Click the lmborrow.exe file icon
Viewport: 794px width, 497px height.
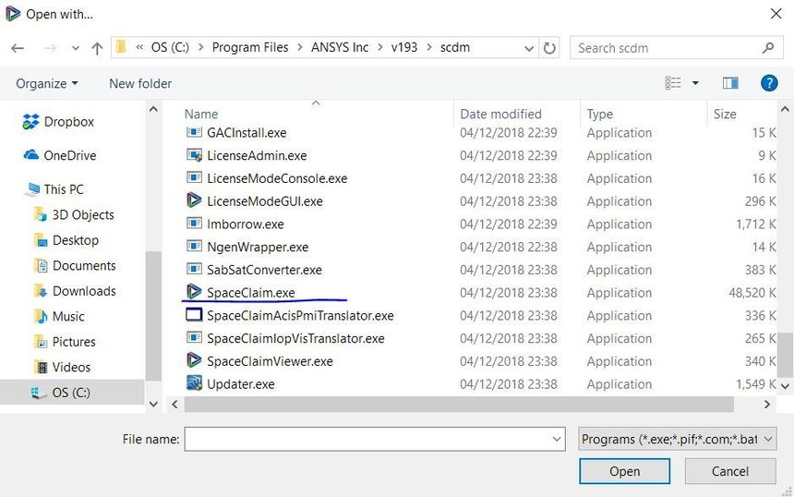click(x=194, y=224)
